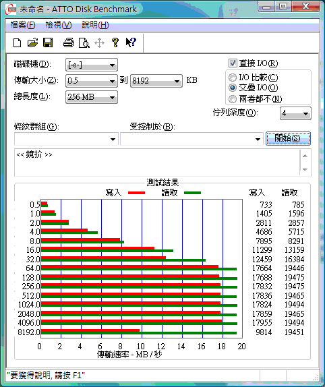Click description box scroll up arrow
325x387 pixels.
click(305, 156)
